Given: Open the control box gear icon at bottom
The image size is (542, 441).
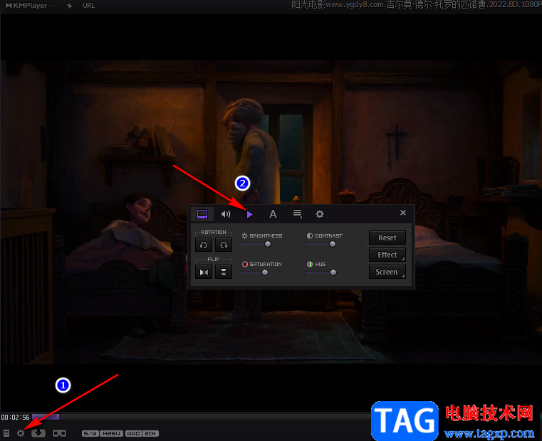Looking at the screenshot, I should click(x=21, y=433).
